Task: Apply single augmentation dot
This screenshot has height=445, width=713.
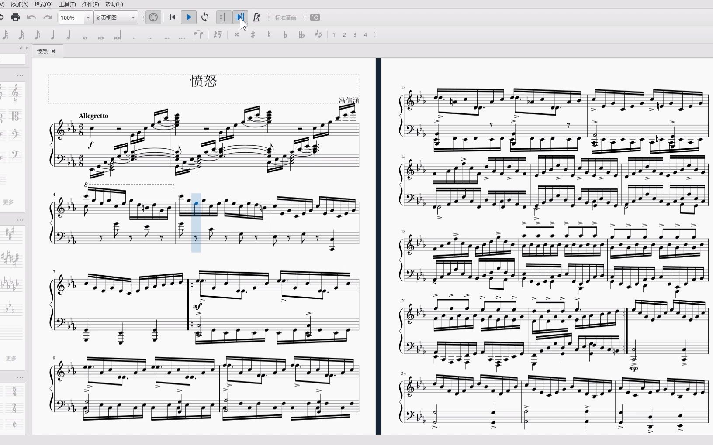Action: point(134,38)
